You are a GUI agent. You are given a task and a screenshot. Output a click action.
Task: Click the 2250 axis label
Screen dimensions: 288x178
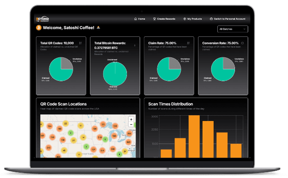154,129
